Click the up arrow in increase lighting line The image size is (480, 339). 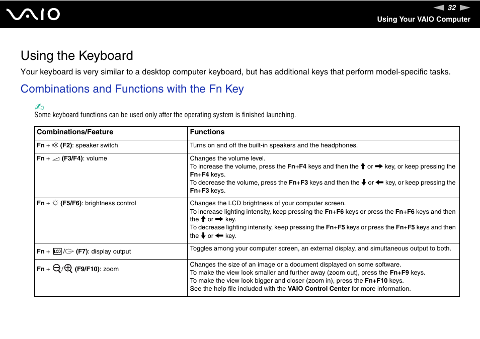[x=203, y=219]
